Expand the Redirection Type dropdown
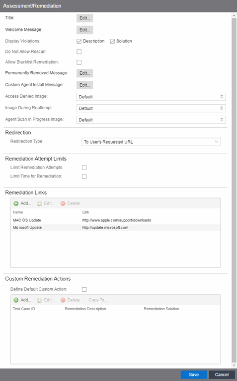Image resolution: width=237 pixels, height=381 pixels. [x=151, y=142]
